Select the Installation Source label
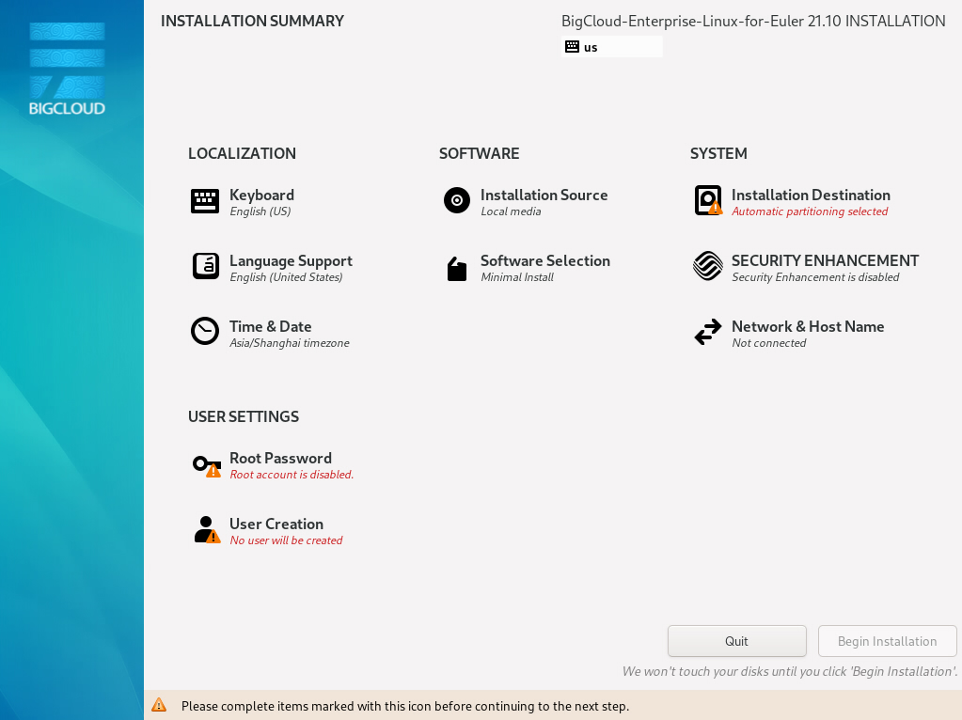 (x=544, y=195)
